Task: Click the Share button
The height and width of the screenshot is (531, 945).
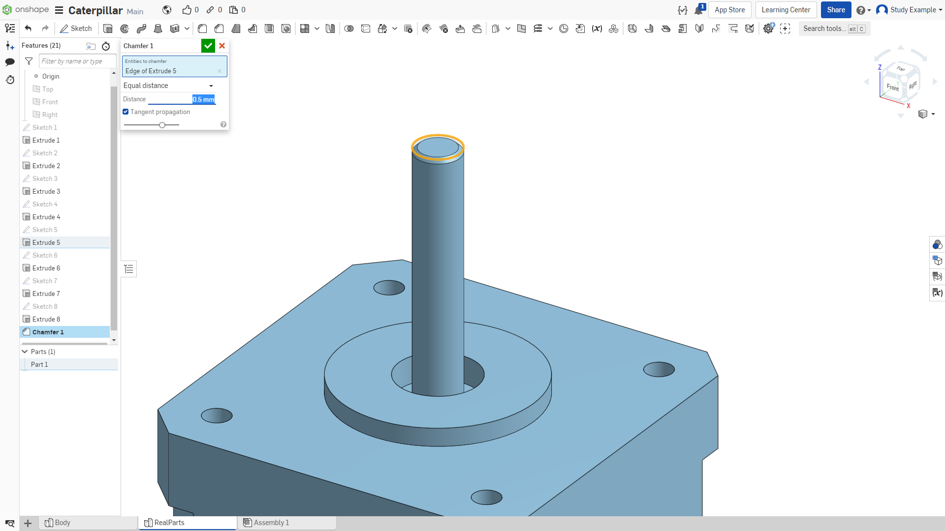Action: click(836, 10)
